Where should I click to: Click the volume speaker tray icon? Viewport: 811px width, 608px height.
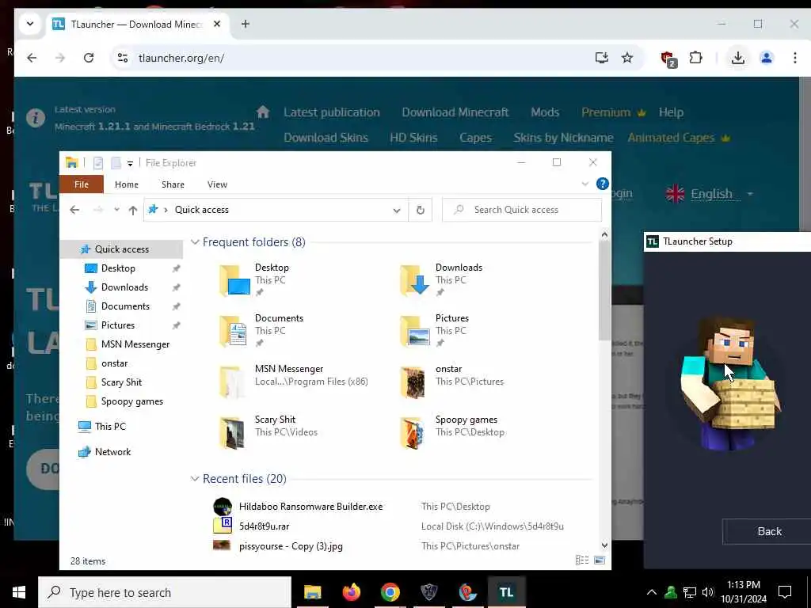(x=707, y=592)
